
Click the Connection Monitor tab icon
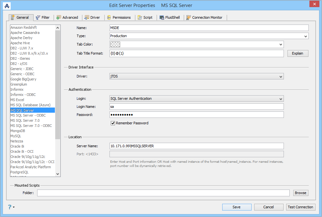click(x=189, y=17)
